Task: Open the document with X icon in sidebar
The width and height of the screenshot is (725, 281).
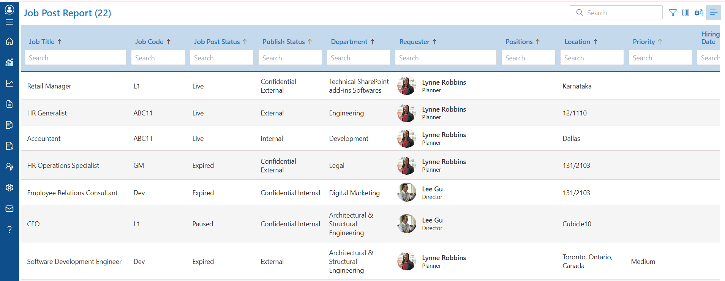Action: pyautogui.click(x=9, y=146)
